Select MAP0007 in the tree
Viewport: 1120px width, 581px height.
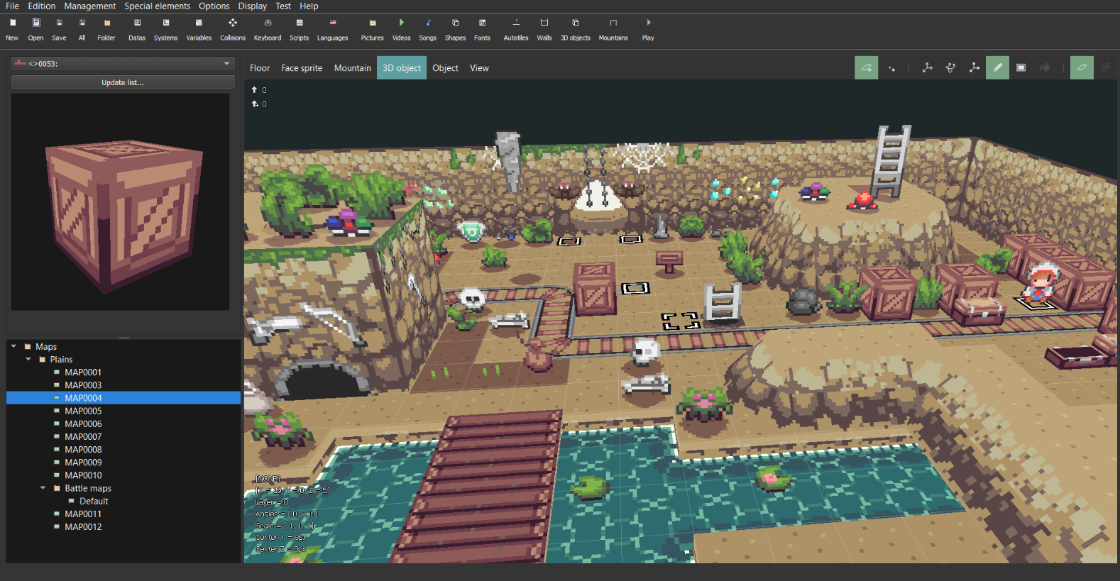(83, 437)
